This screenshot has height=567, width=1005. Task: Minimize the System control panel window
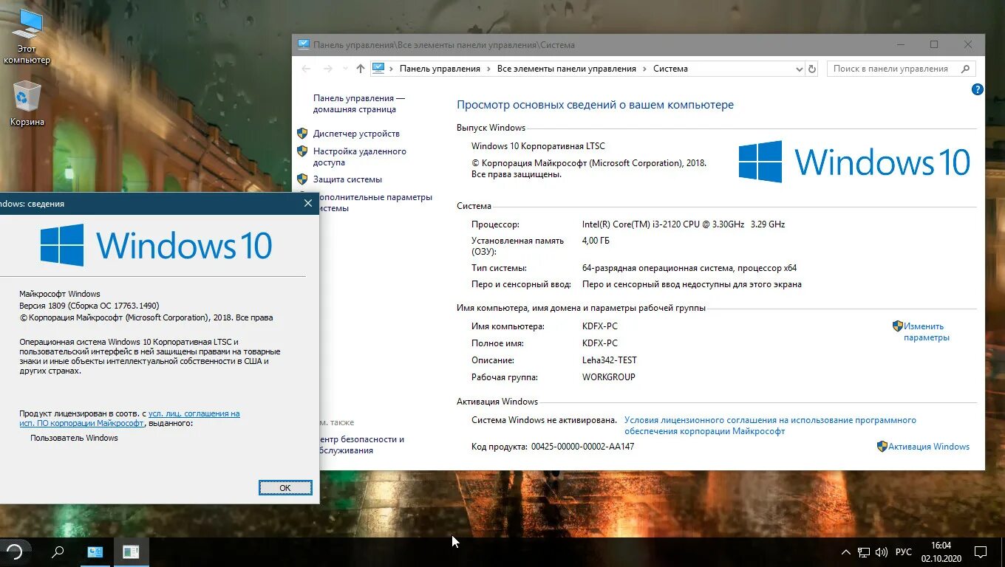click(899, 44)
